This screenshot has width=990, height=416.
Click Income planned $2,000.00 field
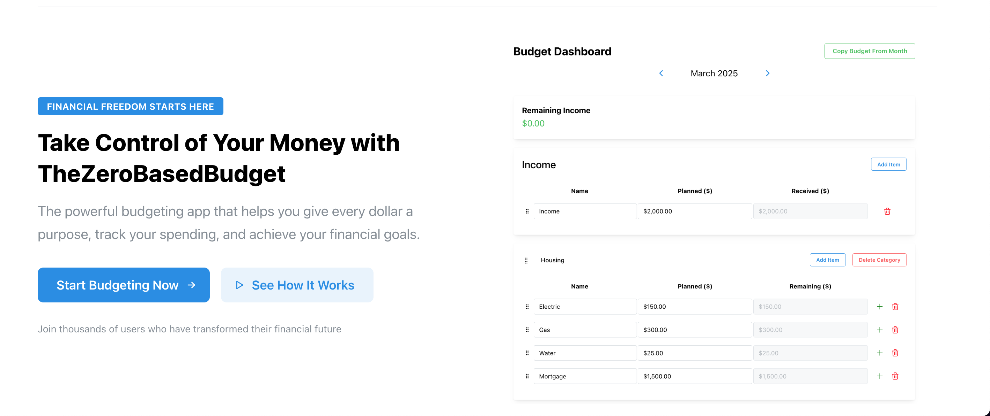[x=694, y=211]
